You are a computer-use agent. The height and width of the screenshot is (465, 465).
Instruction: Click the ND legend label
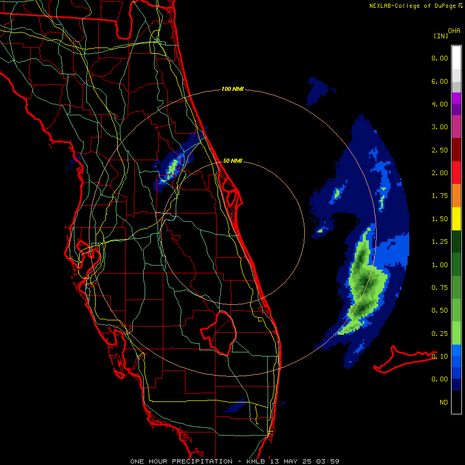click(444, 402)
